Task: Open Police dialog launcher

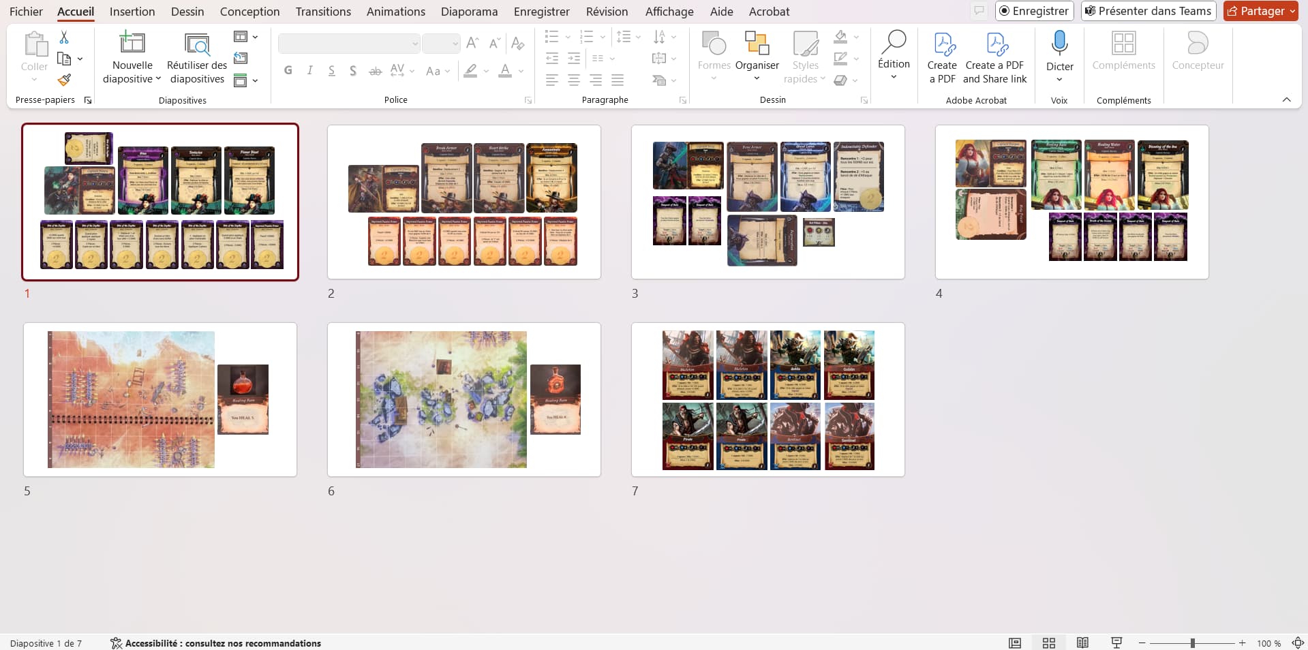Action: [528, 100]
